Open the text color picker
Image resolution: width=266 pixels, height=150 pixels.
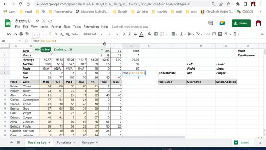[x=141, y=34]
